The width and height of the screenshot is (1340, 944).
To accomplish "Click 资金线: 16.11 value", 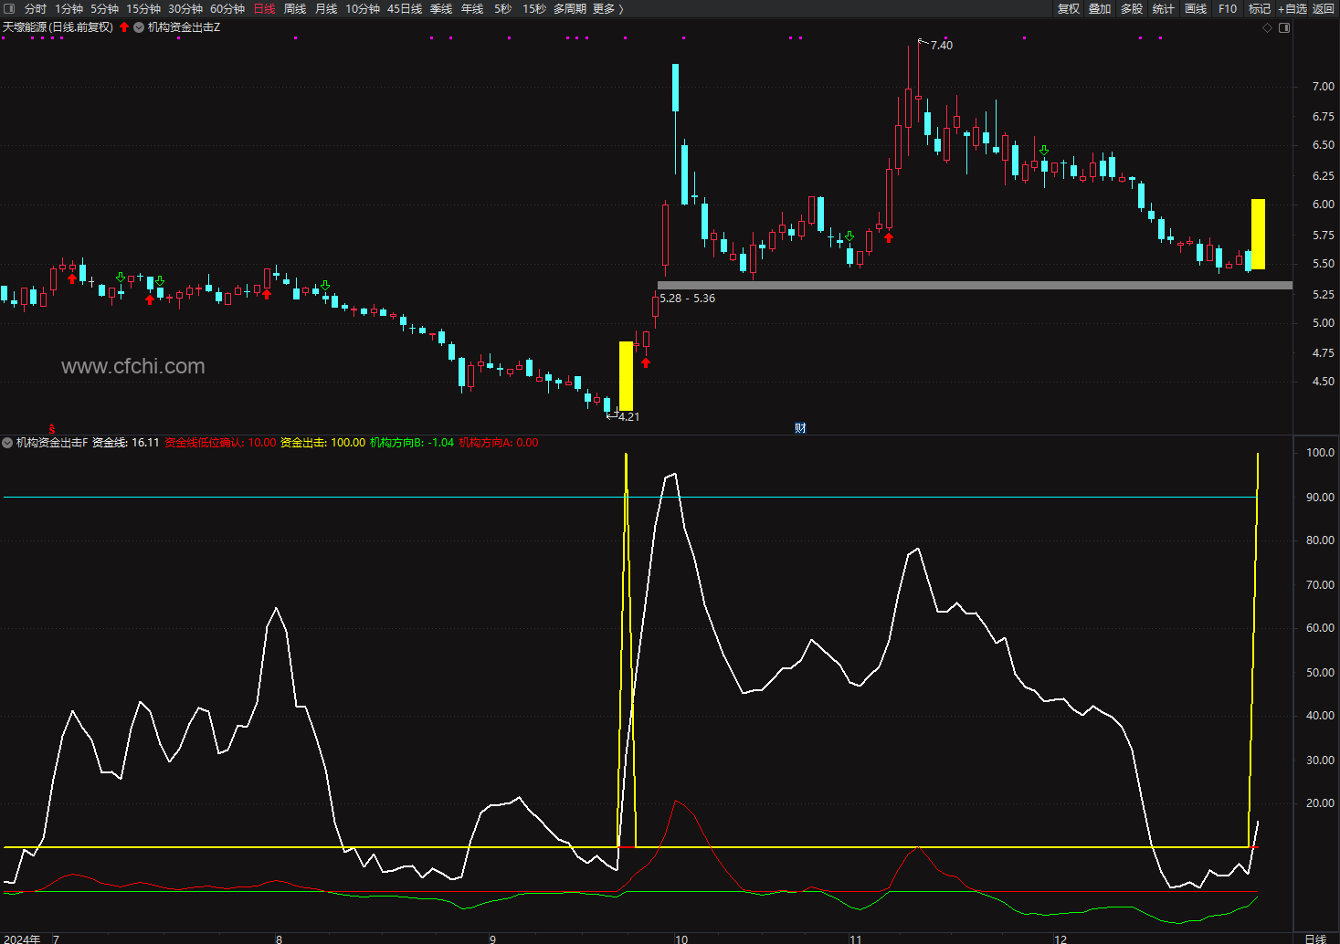I will click(x=126, y=443).
